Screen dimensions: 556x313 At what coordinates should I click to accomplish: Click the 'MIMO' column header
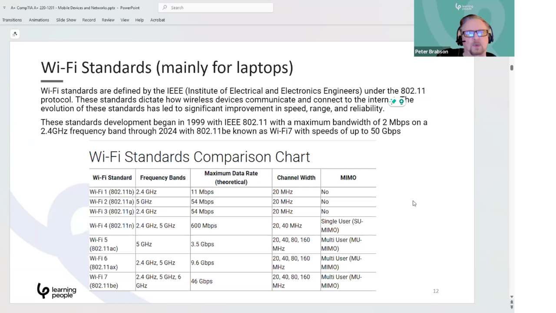[348, 178]
